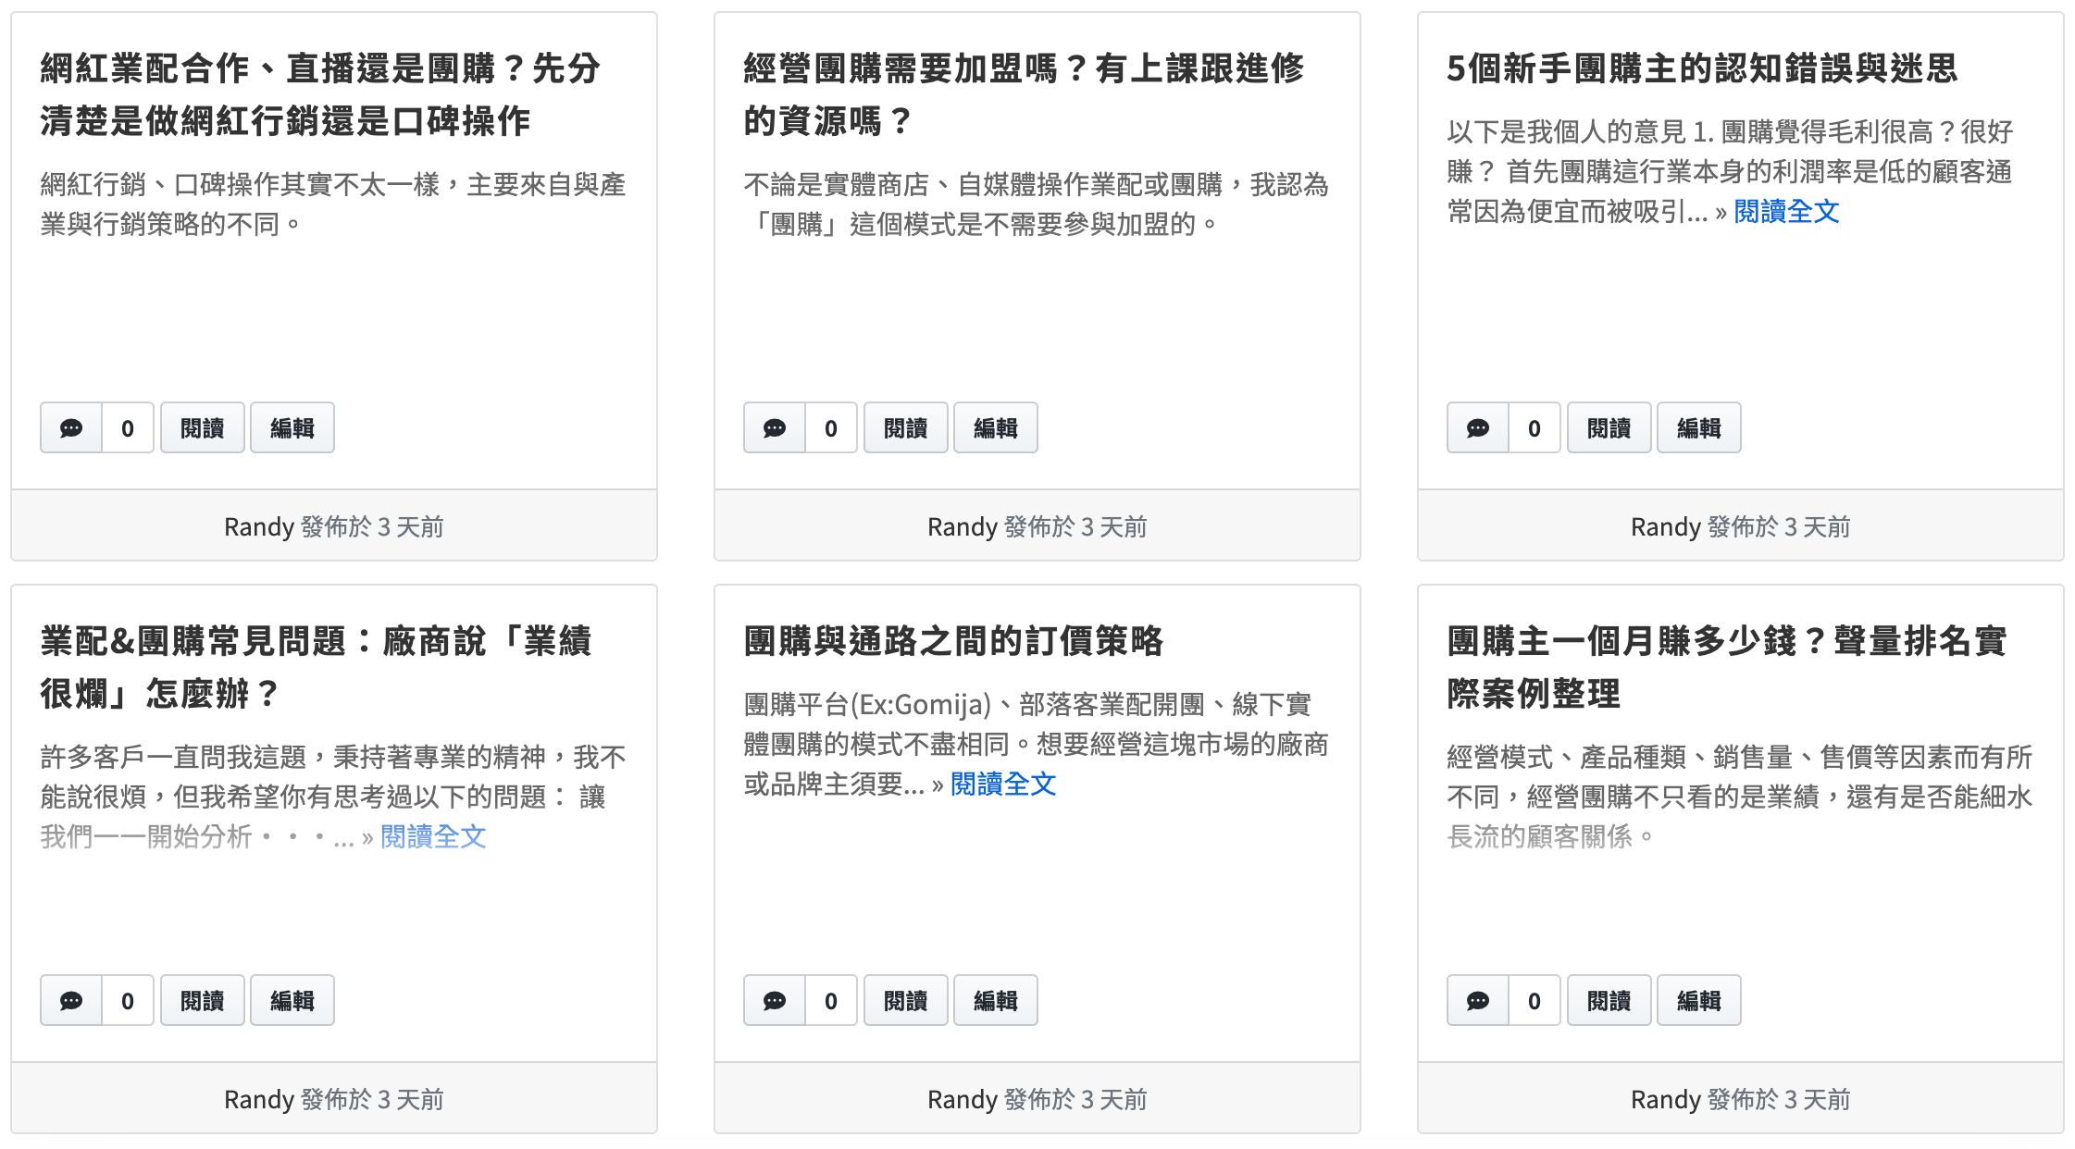The image size is (2075, 1149).
Task: Click comment count 0 on 經營團購需要加盟嗎 card
Action: 831,428
